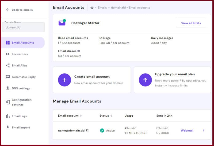Open the Email Import sidebar item
214x146 pixels.
21,128
